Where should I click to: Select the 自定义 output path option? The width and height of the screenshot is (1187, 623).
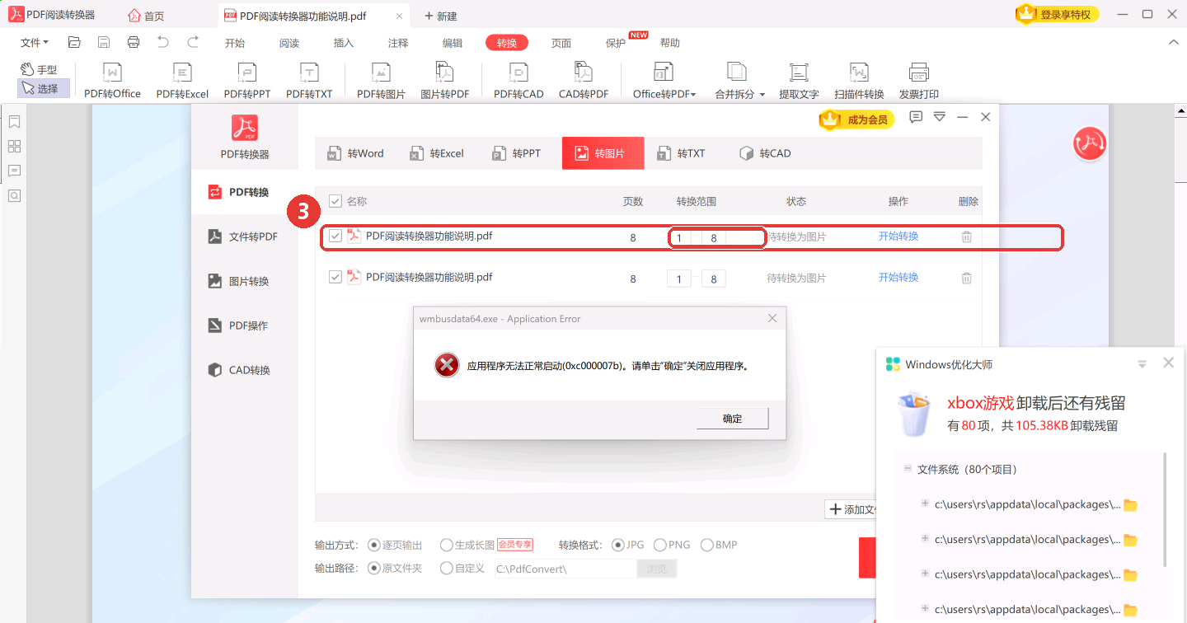(x=447, y=568)
